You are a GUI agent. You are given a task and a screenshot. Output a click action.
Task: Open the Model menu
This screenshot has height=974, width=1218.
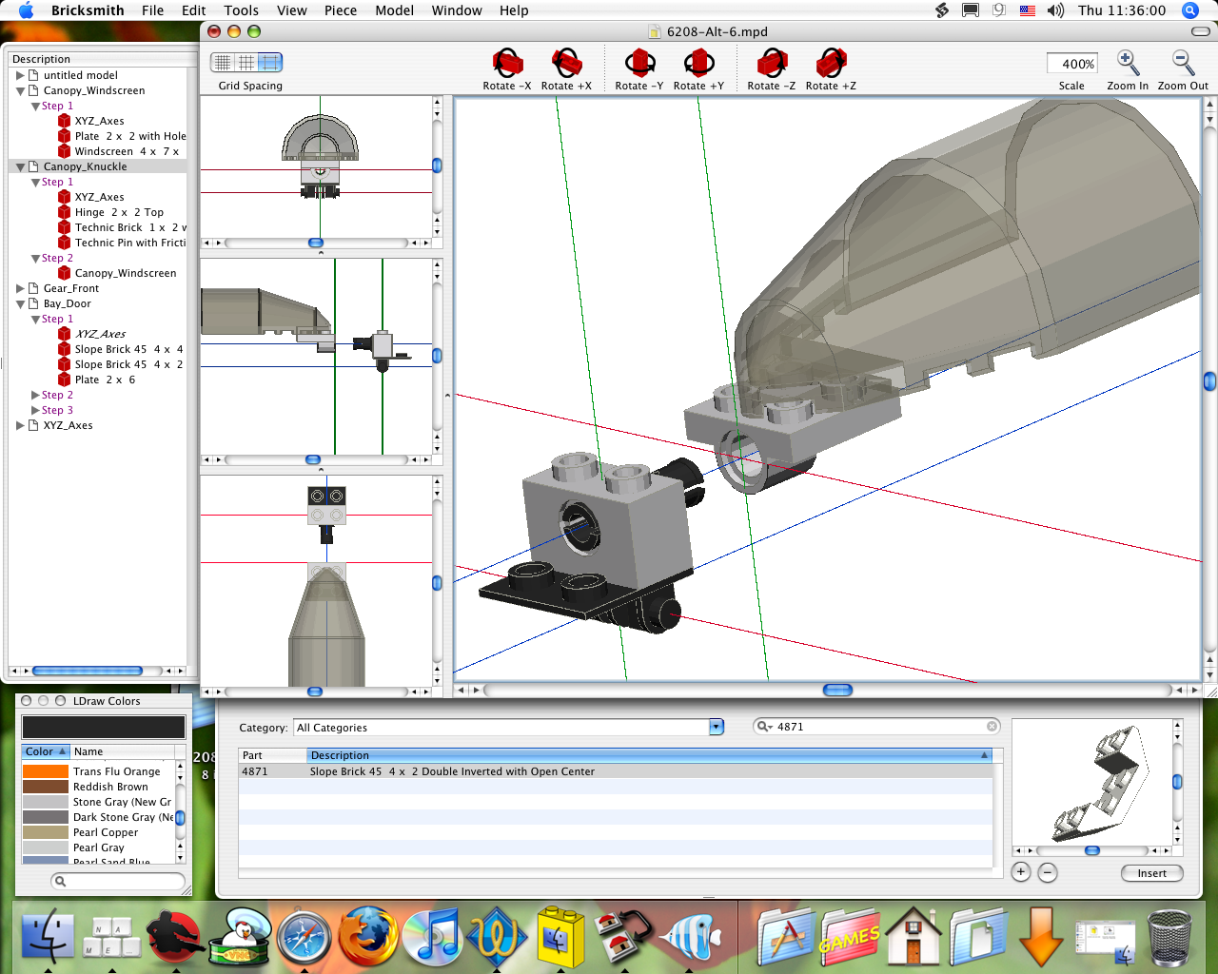[394, 10]
